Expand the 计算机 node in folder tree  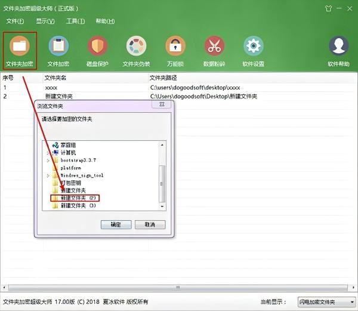pyautogui.click(x=48, y=152)
